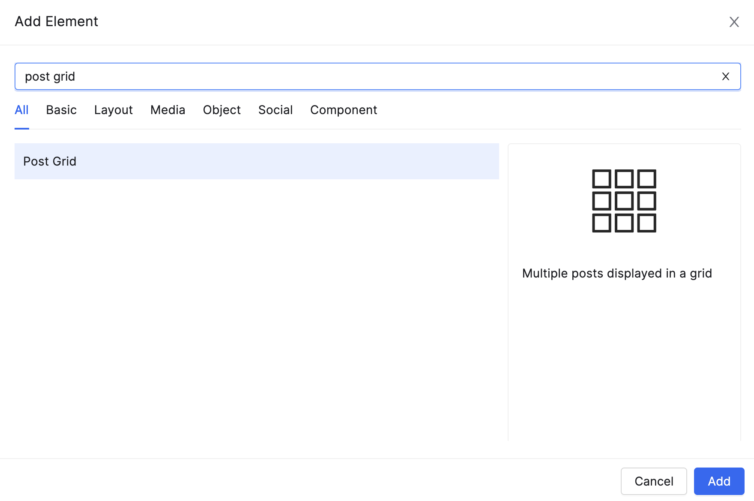Switch to the Basic tab

coord(61,110)
